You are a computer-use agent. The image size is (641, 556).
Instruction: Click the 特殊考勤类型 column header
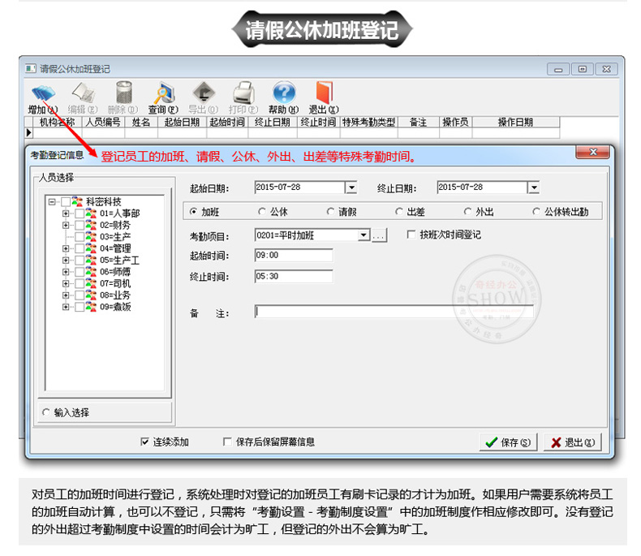tap(368, 123)
